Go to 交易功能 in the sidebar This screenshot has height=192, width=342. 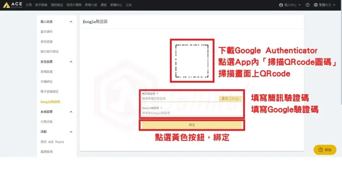pyautogui.click(x=47, y=122)
